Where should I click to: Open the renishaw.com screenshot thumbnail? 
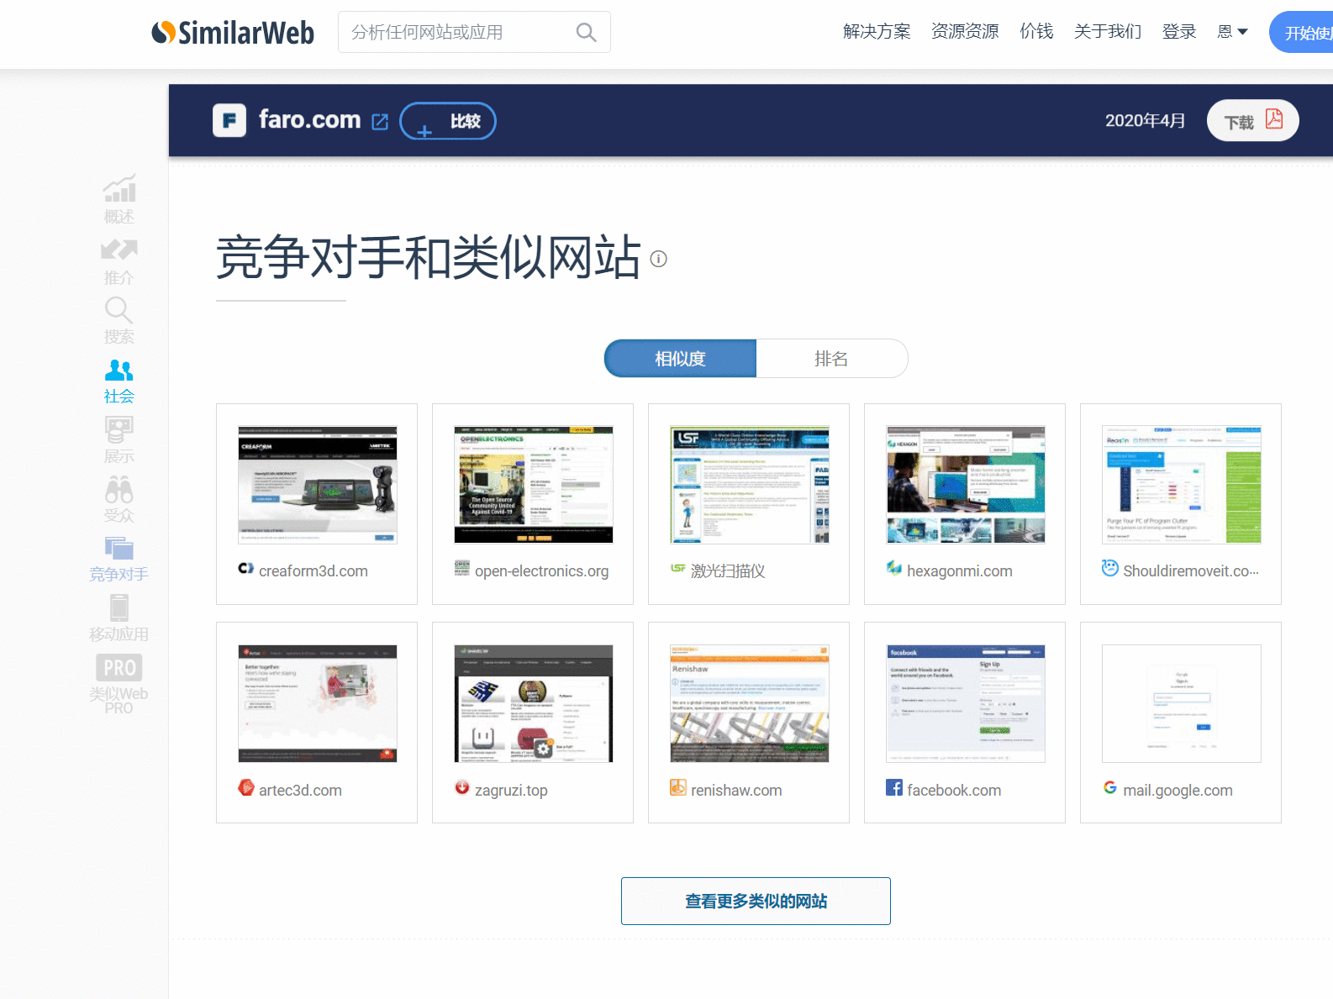750,704
